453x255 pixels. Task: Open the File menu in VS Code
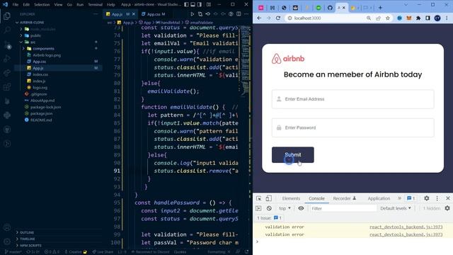16,5
